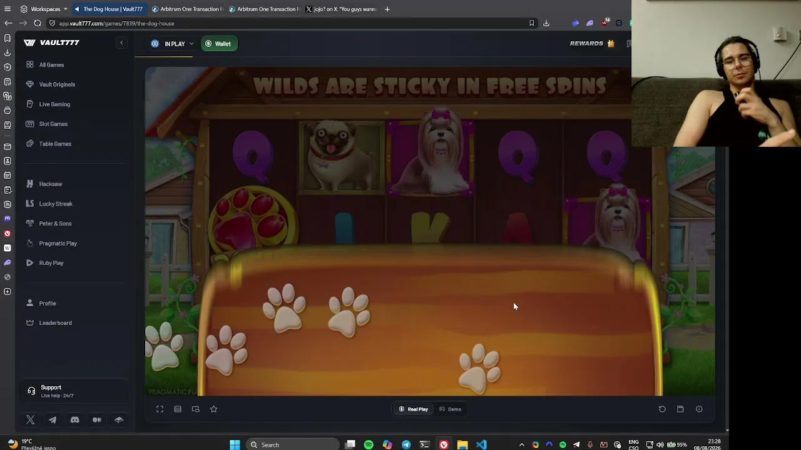Open Visual Studio Code from the taskbar

481,444
